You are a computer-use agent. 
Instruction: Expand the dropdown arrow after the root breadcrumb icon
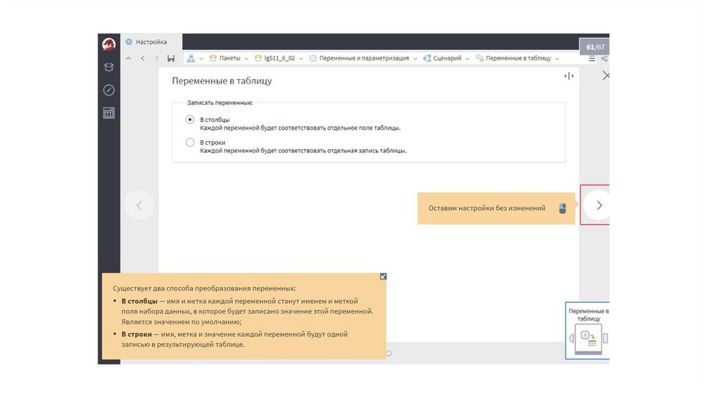(201, 59)
